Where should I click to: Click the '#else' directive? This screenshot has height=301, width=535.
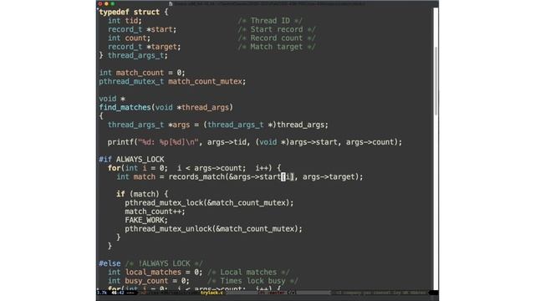(110, 263)
